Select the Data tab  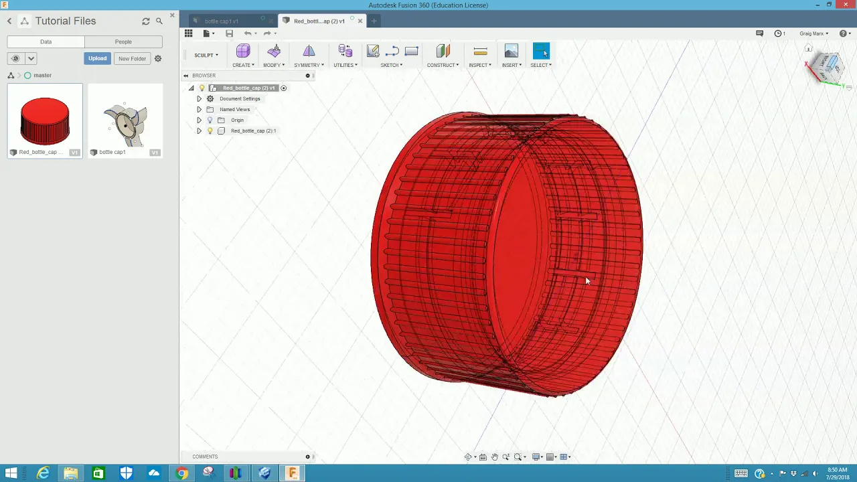click(x=46, y=42)
